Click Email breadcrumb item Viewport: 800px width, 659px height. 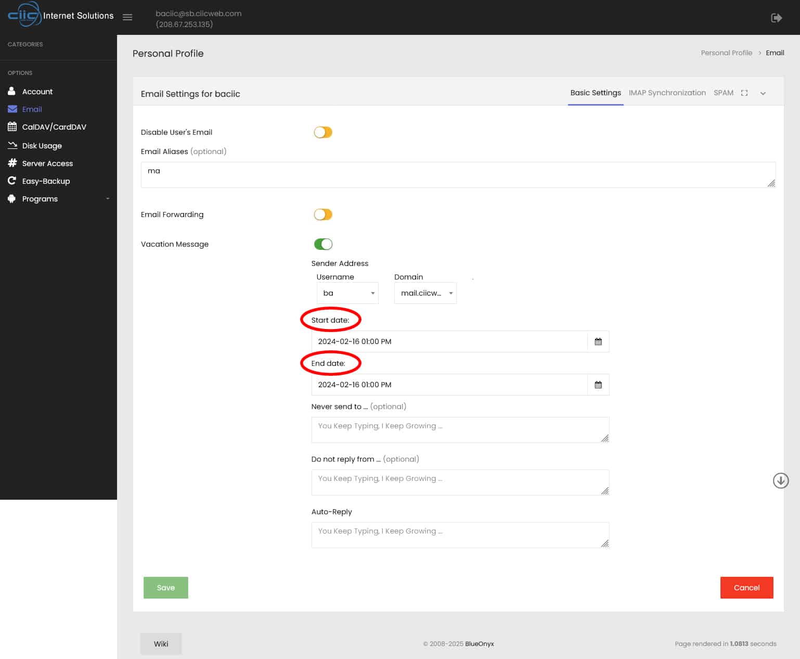[x=775, y=53]
